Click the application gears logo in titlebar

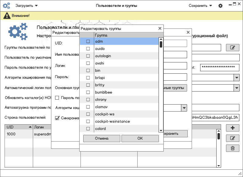pyautogui.click(x=6, y=6)
